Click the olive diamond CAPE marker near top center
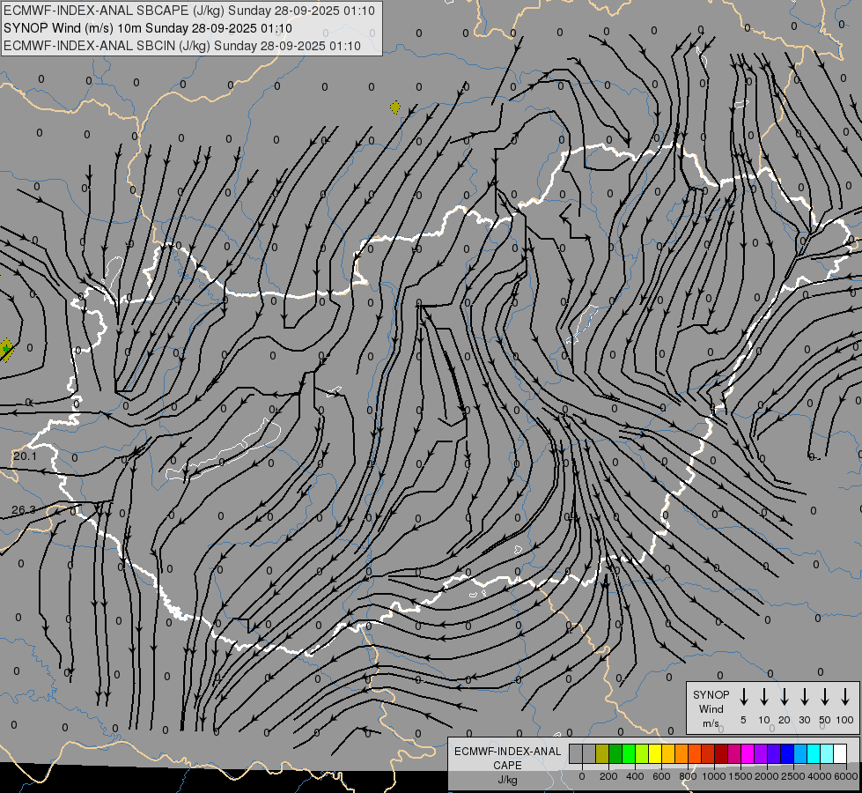Image resolution: width=862 pixels, height=793 pixels. (394, 107)
